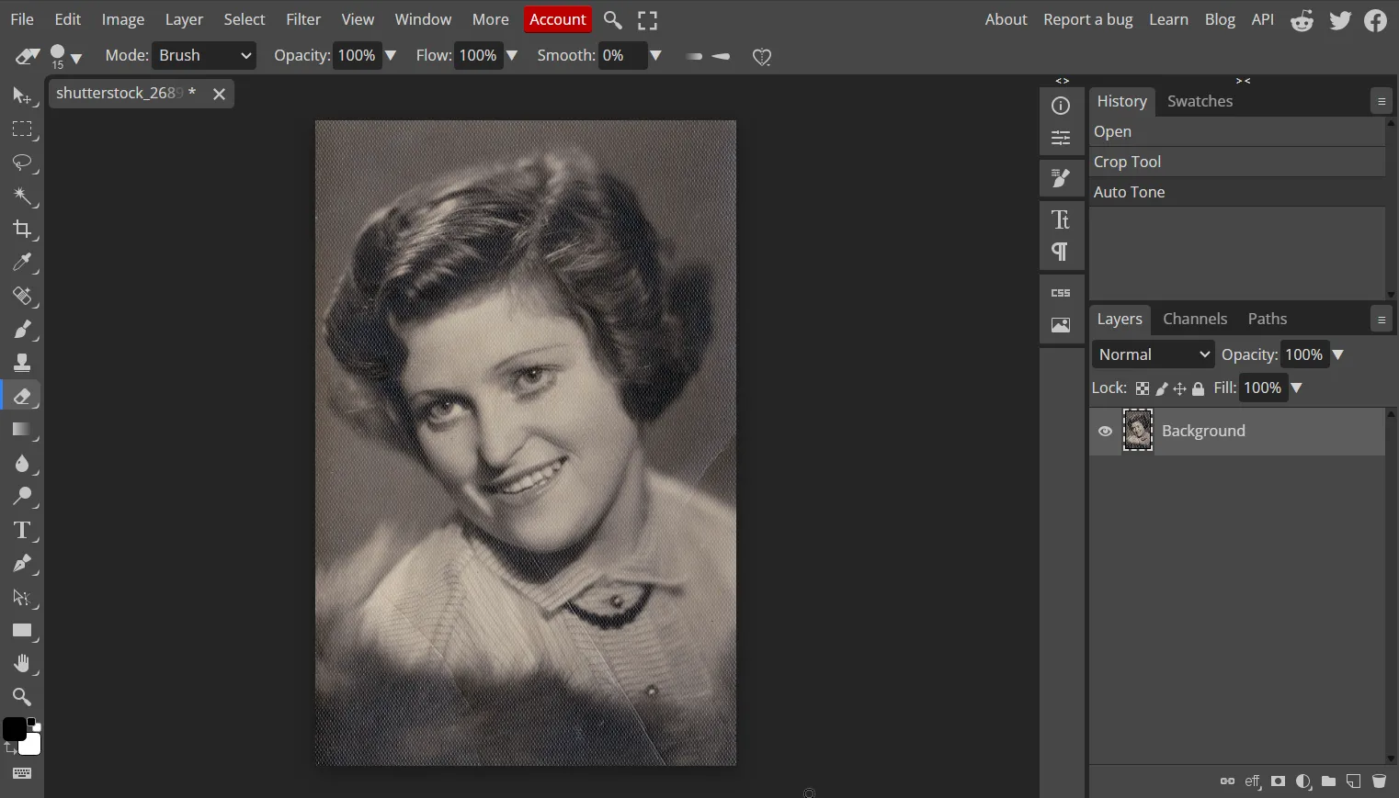The height and width of the screenshot is (798, 1399).
Task: Select the Type tool
Action: click(x=23, y=531)
